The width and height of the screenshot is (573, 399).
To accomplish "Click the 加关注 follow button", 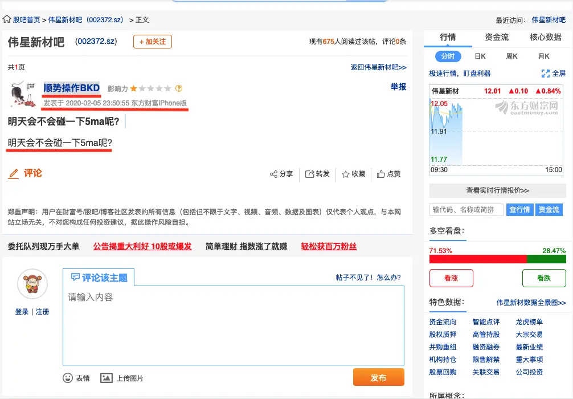I will (153, 42).
